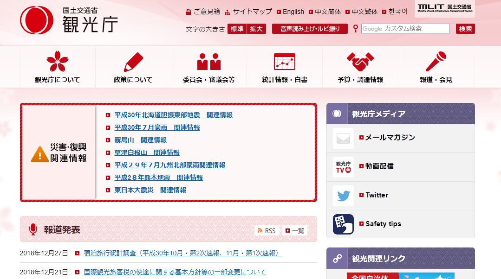
Task: Open 平成28年熊本地震 関連情報 link
Action: [x=158, y=178]
